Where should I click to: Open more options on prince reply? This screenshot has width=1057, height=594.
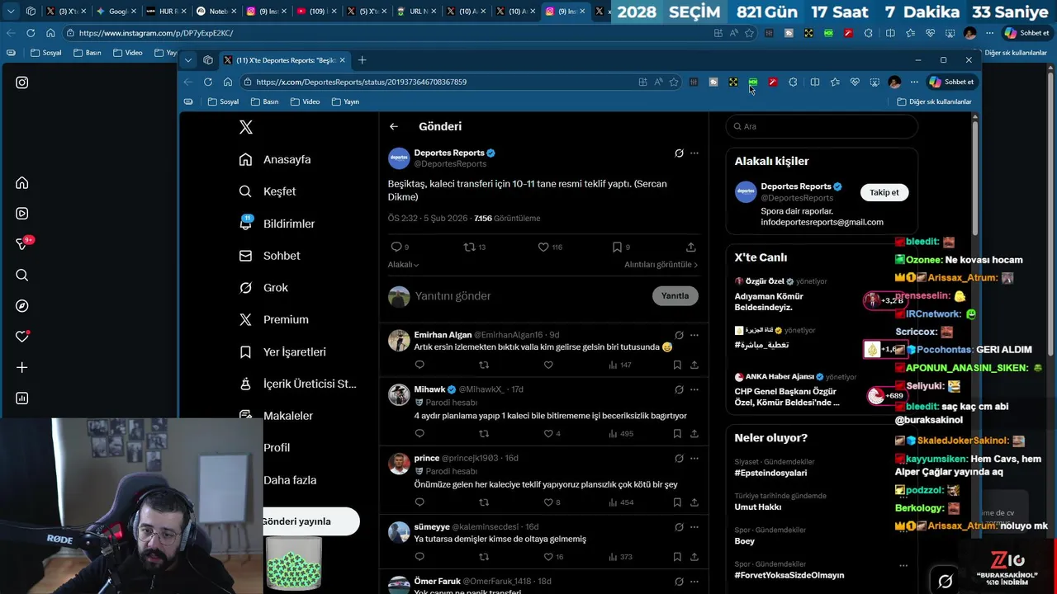[x=694, y=458]
